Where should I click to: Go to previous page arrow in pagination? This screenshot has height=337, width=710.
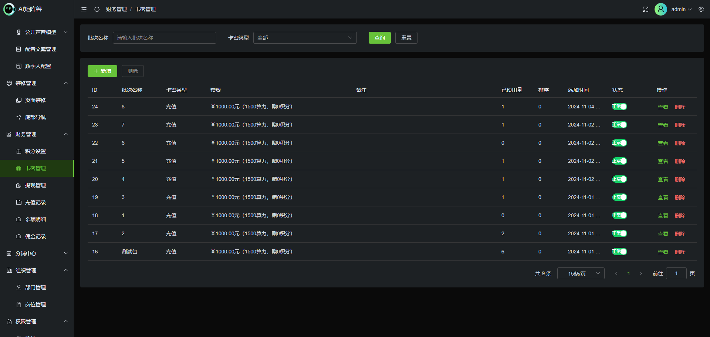[616, 273]
